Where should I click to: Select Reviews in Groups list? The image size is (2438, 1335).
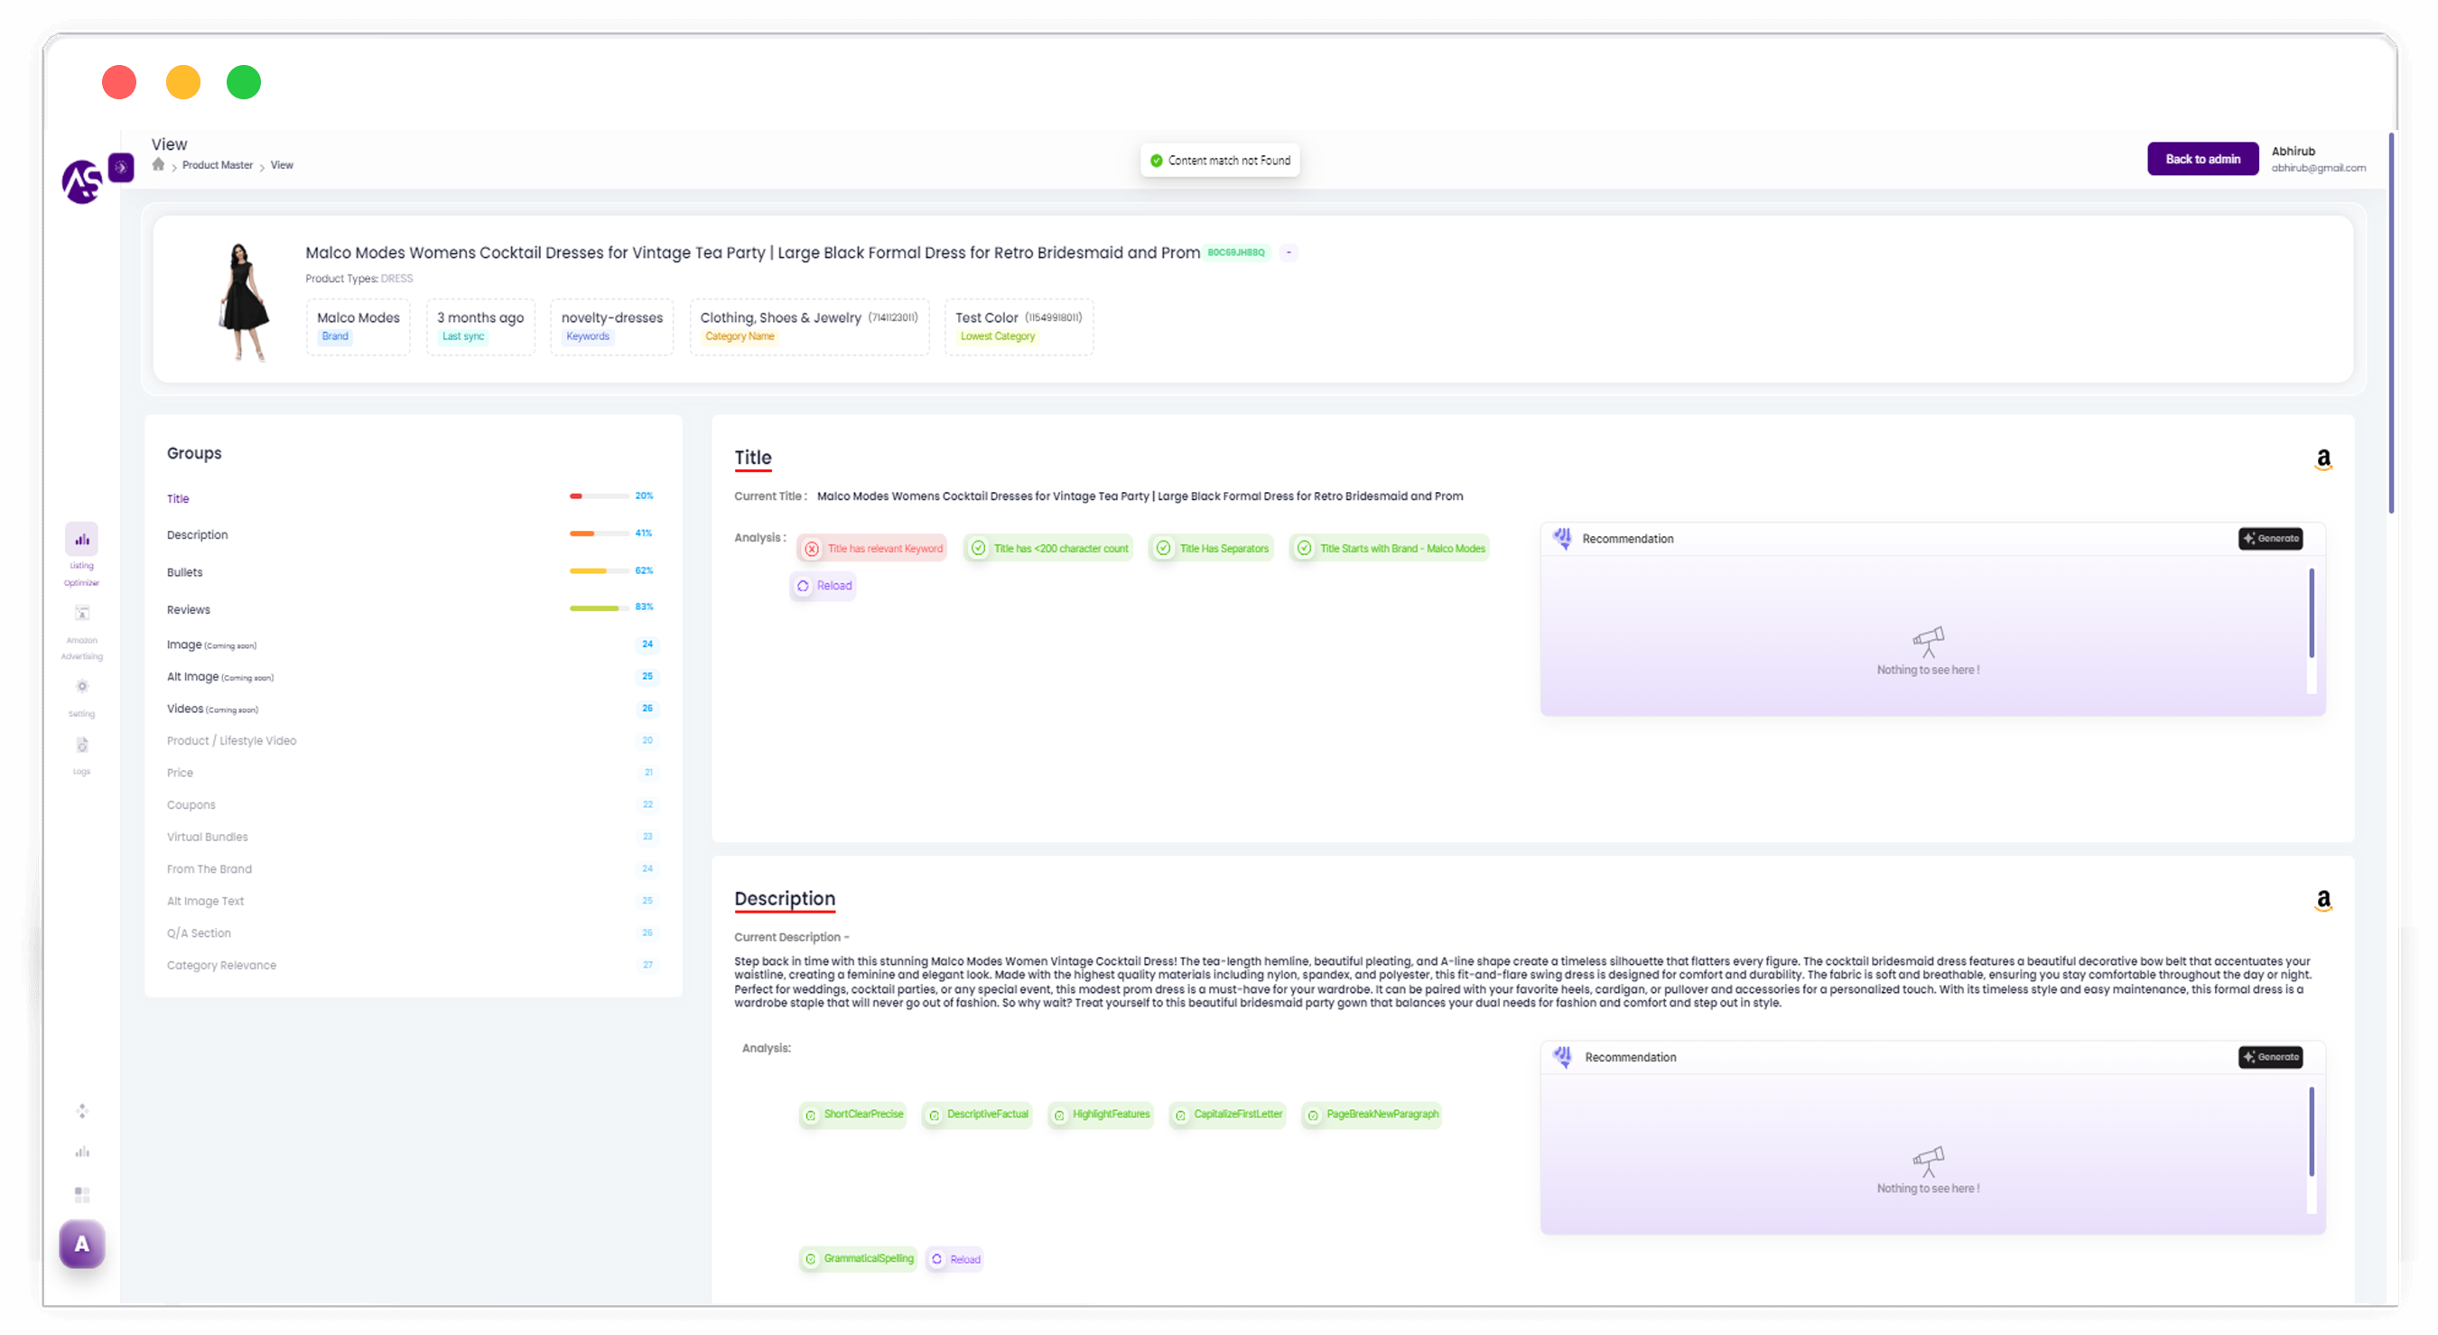point(189,609)
